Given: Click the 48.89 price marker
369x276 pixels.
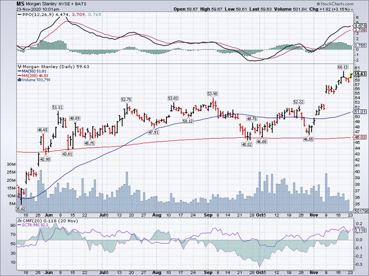Looking at the screenshot, I should [75, 119].
